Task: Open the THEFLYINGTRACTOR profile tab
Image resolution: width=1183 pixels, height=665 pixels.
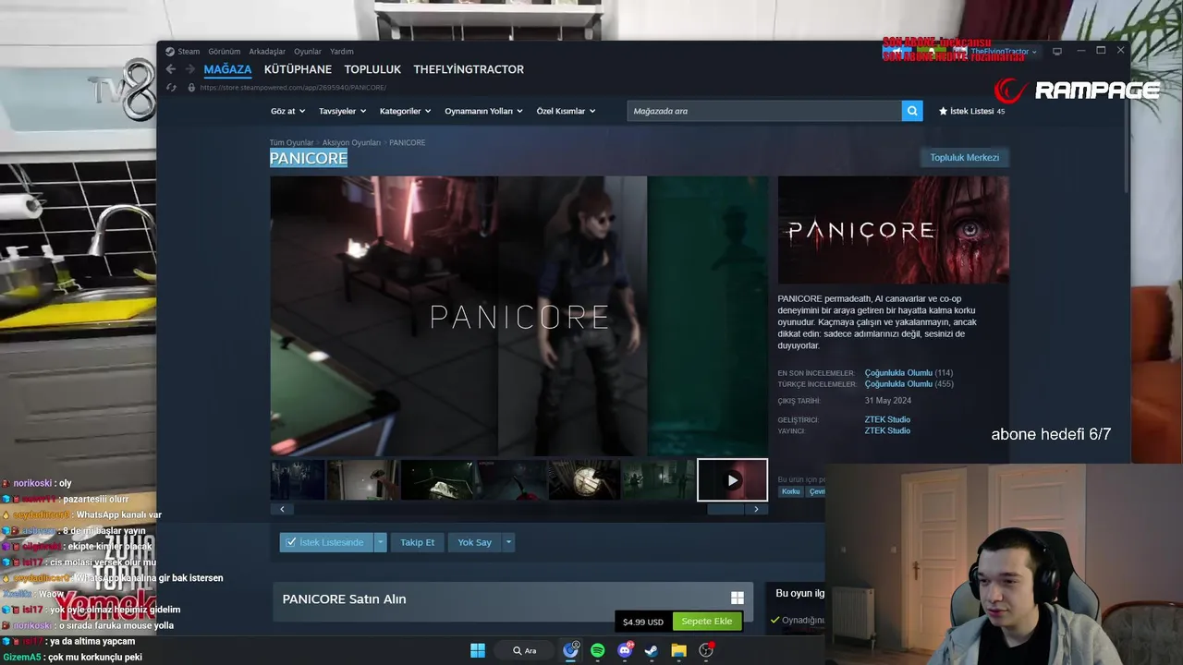Action: point(469,69)
